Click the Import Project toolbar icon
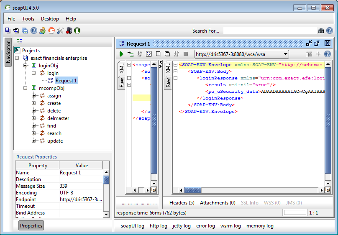Screen dimensions: 338x235 coord(16,31)
